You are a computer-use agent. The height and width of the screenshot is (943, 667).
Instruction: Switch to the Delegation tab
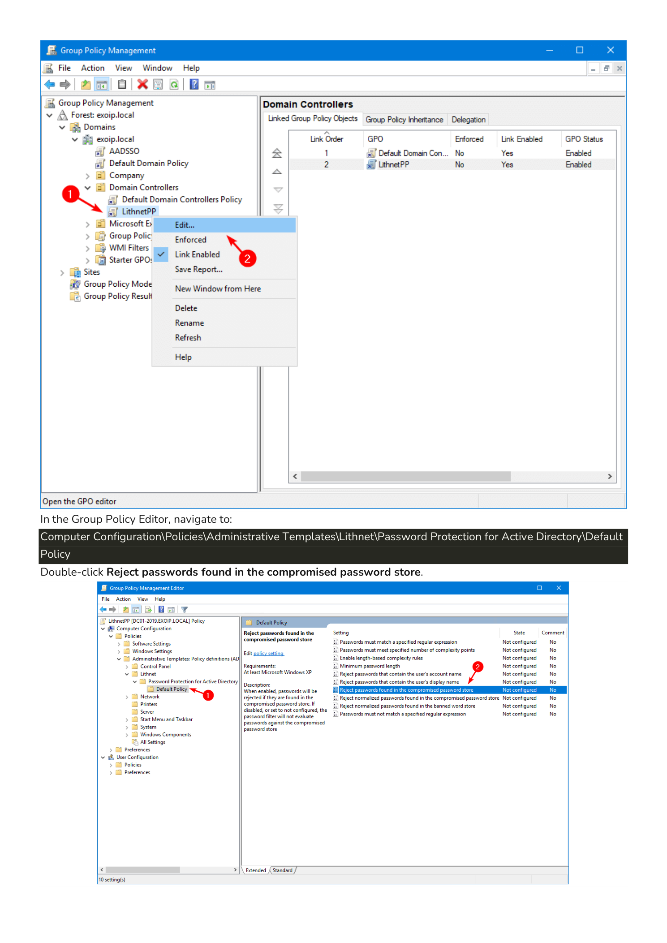point(468,120)
